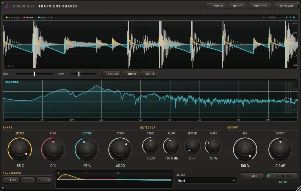Screen dimensions: 301x191
Task: Enable Safe output mode
Action: click(252, 176)
